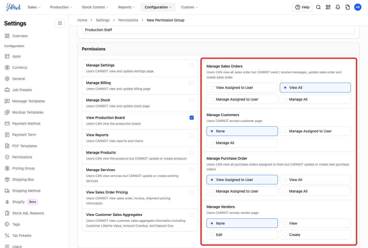Tick the View Reports checkbox
Image resolution: width=368 pixels, height=248 pixels.
tap(192, 135)
